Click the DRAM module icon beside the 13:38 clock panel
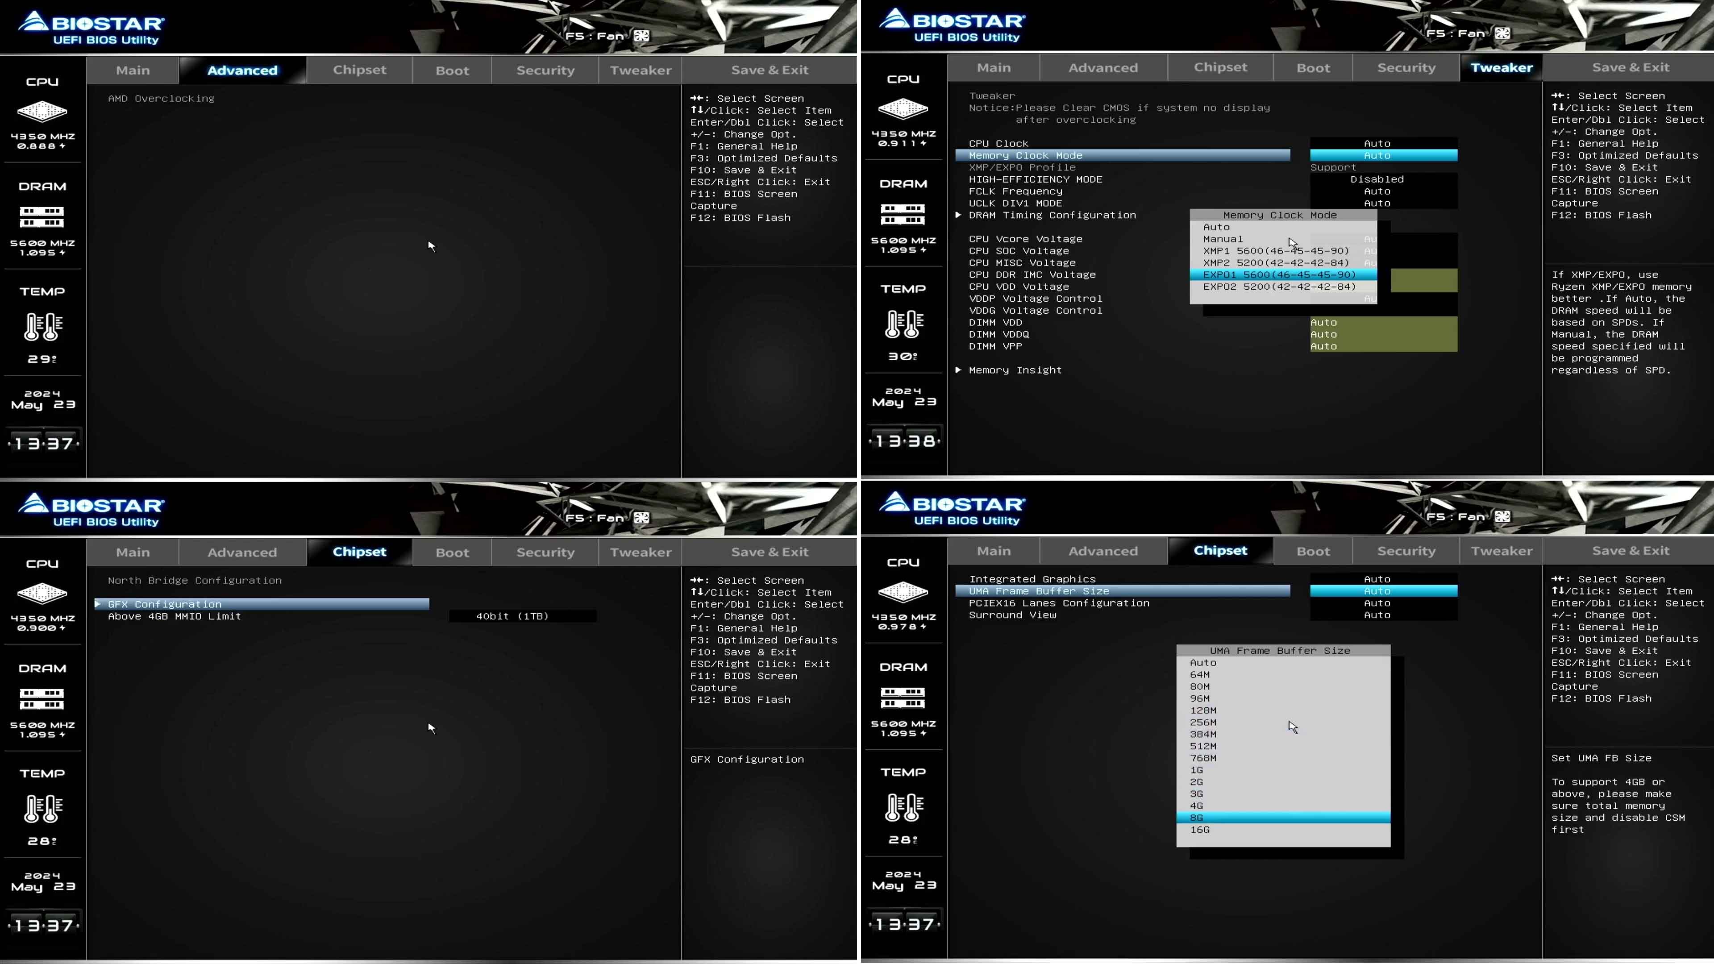Image resolution: width=1714 pixels, height=964 pixels. coord(903,214)
